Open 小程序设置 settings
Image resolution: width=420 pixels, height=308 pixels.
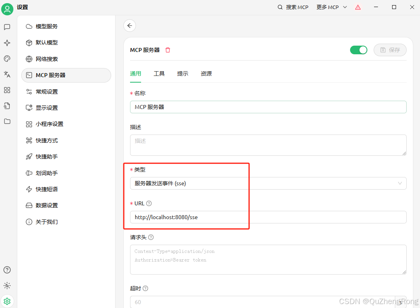point(66,124)
